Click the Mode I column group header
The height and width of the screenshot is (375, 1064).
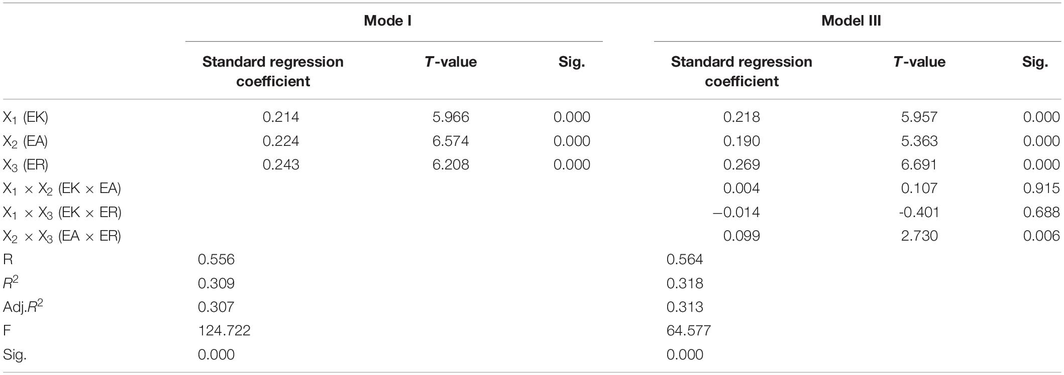[x=387, y=21]
